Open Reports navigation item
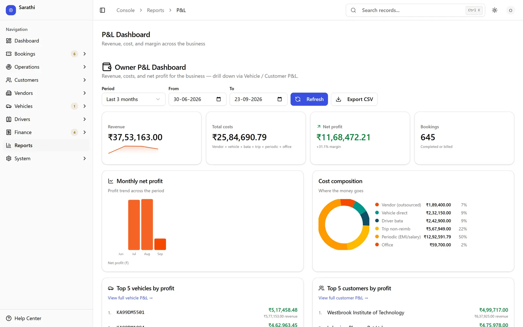The width and height of the screenshot is (523, 327). [46, 145]
